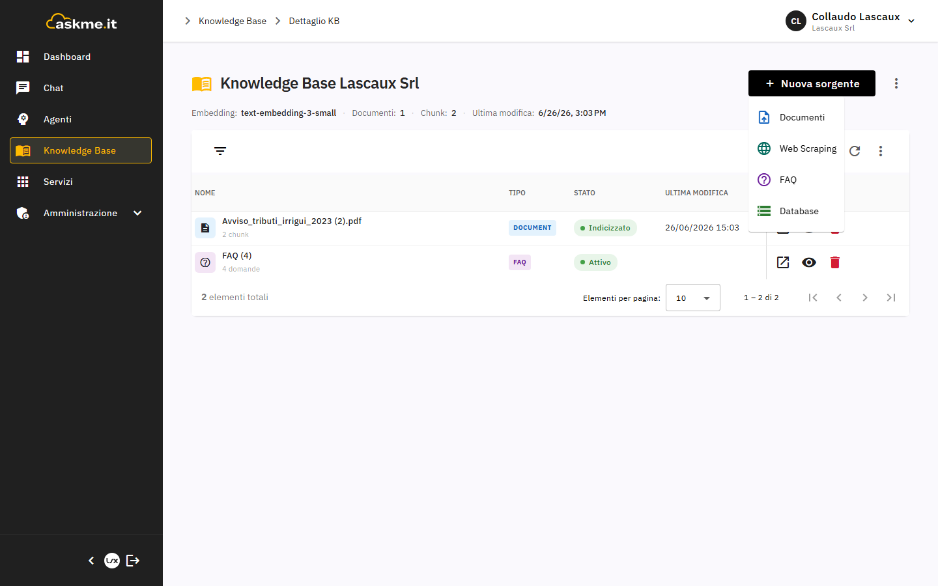Open the Knowledge Base header options menu
Screen dimensions: 938x586
pyautogui.click(x=896, y=83)
